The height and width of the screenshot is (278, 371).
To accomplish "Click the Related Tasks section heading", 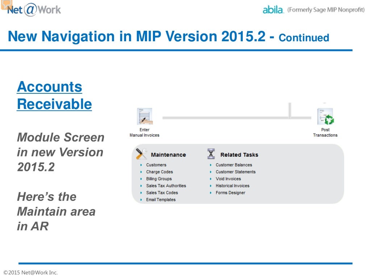I will [x=239, y=155].
